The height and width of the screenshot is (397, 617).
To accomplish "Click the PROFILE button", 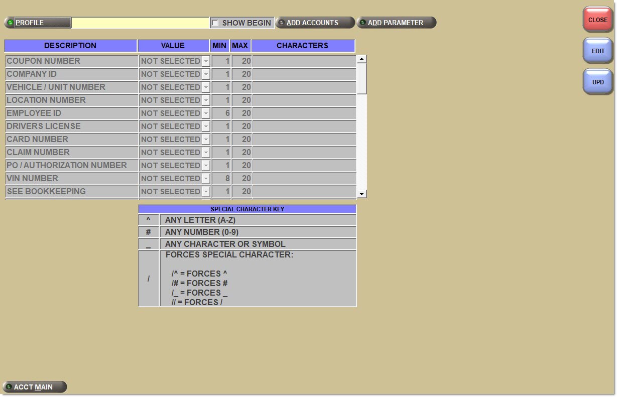I will click(38, 23).
